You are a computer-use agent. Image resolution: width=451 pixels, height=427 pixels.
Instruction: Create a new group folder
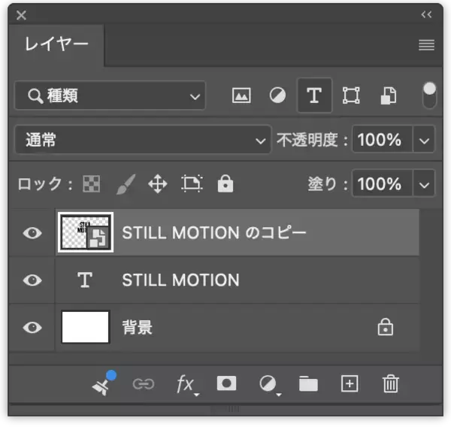click(308, 384)
